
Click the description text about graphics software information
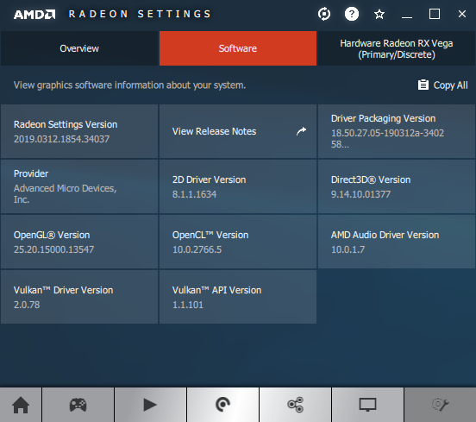click(x=129, y=85)
